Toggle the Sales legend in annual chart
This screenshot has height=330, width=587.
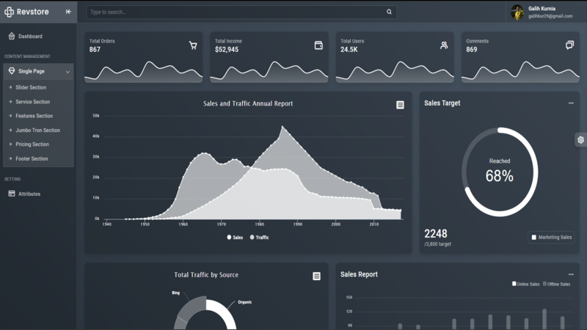coord(235,237)
